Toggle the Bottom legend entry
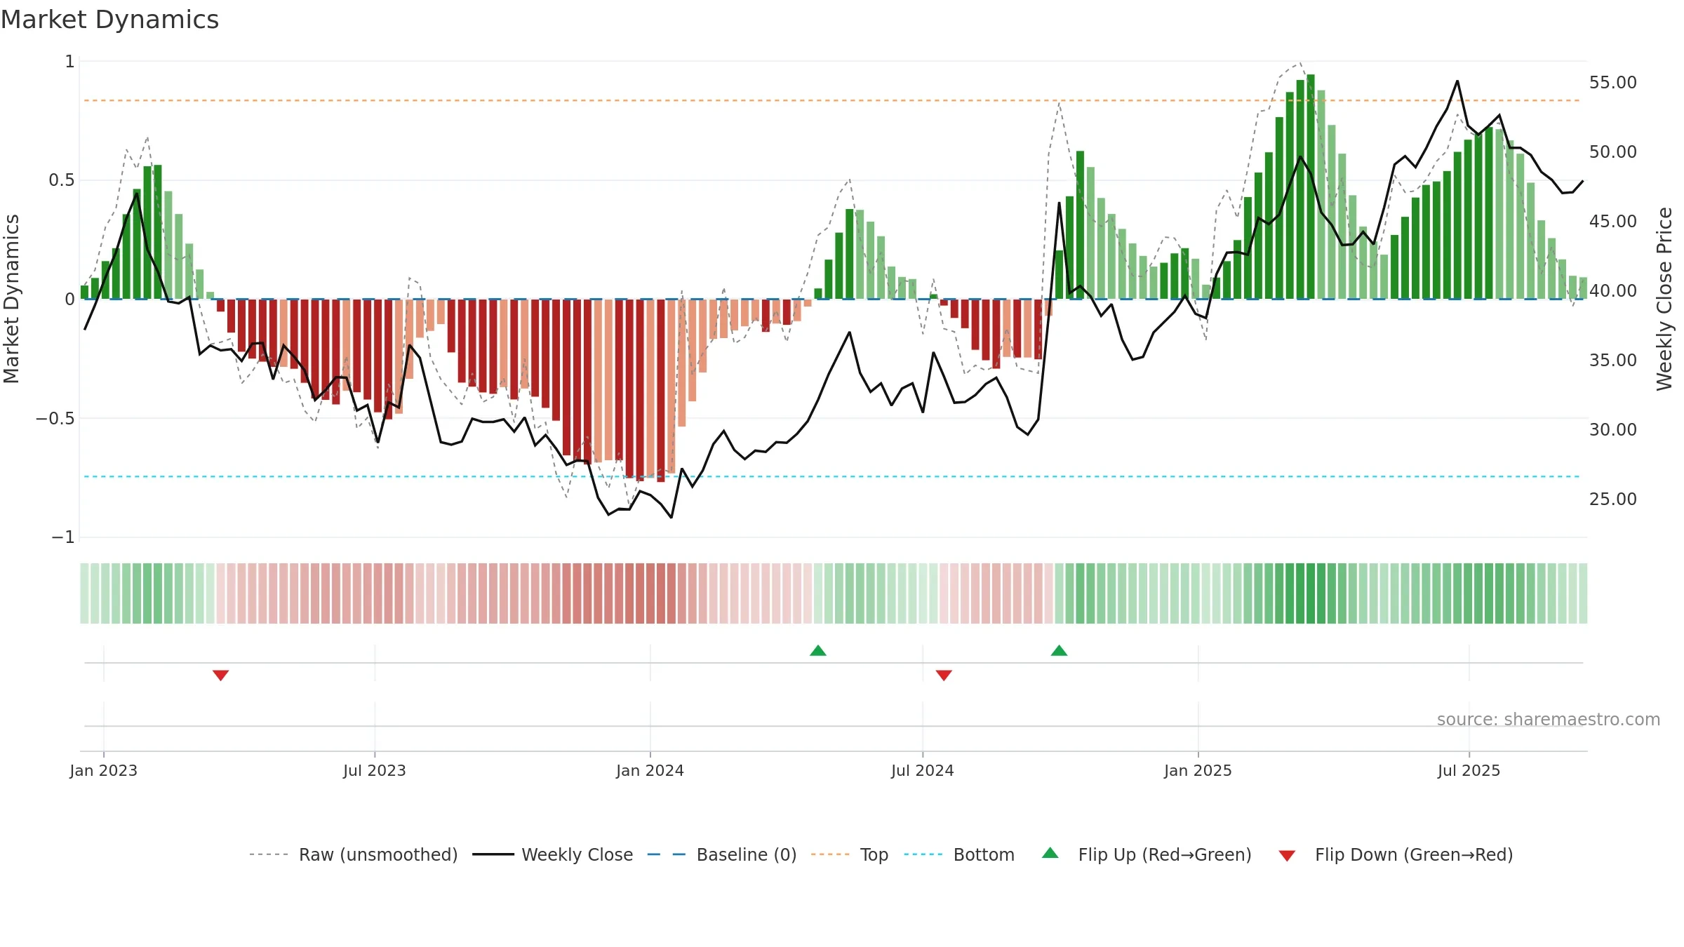 (x=959, y=854)
